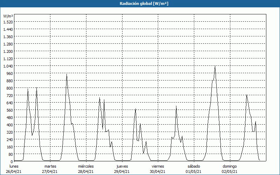This screenshot has height=175, width=280.
Task: Click the sábado radiation peak near 1.040
Action: coord(215,66)
